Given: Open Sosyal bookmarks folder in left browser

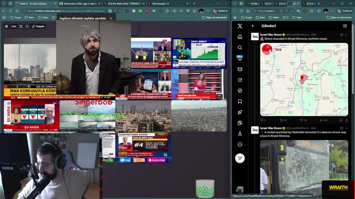Looking at the screenshot, I should (x=16, y=17).
